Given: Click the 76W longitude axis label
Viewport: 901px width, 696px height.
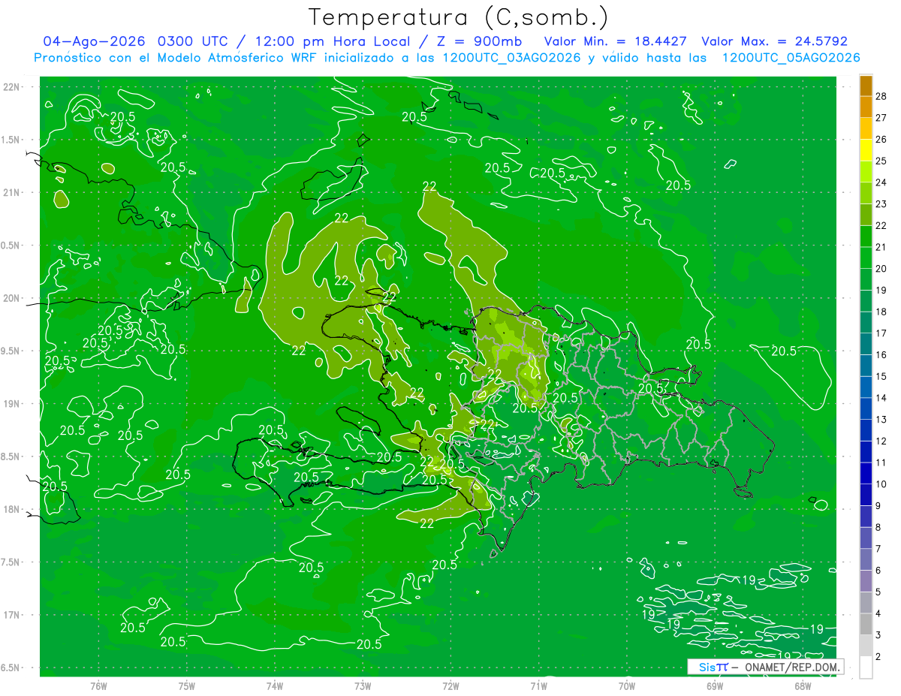Looking at the screenshot, I should [98, 686].
